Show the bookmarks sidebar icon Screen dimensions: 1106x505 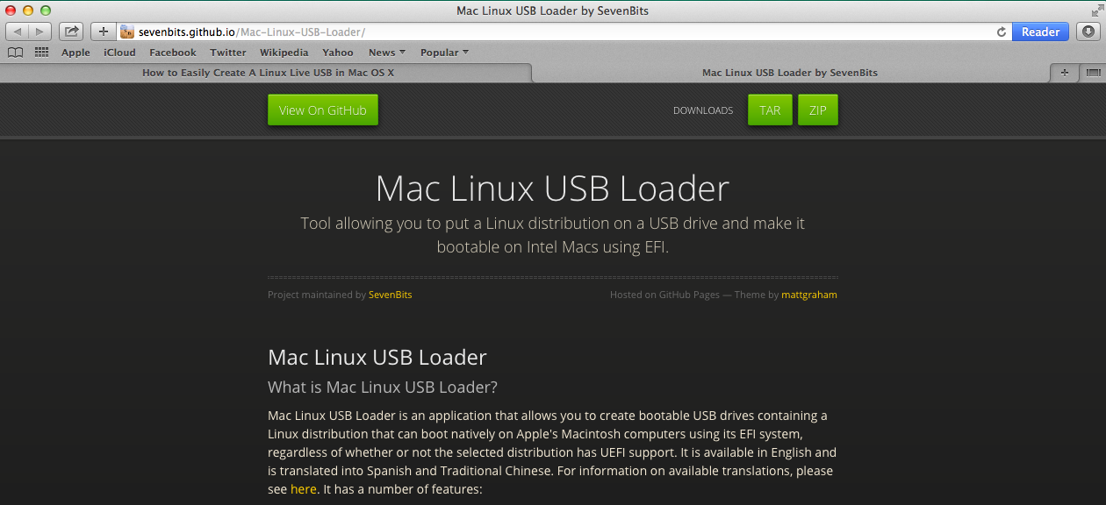point(15,52)
